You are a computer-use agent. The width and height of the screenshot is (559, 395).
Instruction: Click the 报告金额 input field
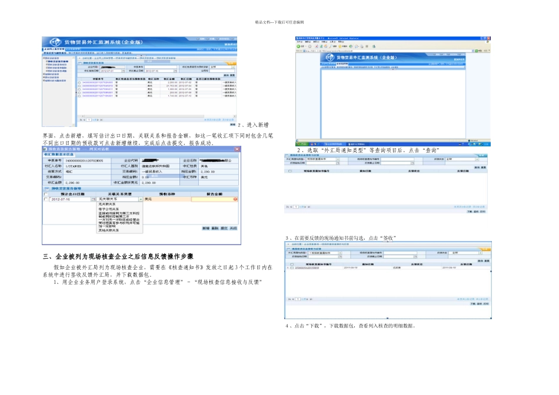(x=212, y=200)
